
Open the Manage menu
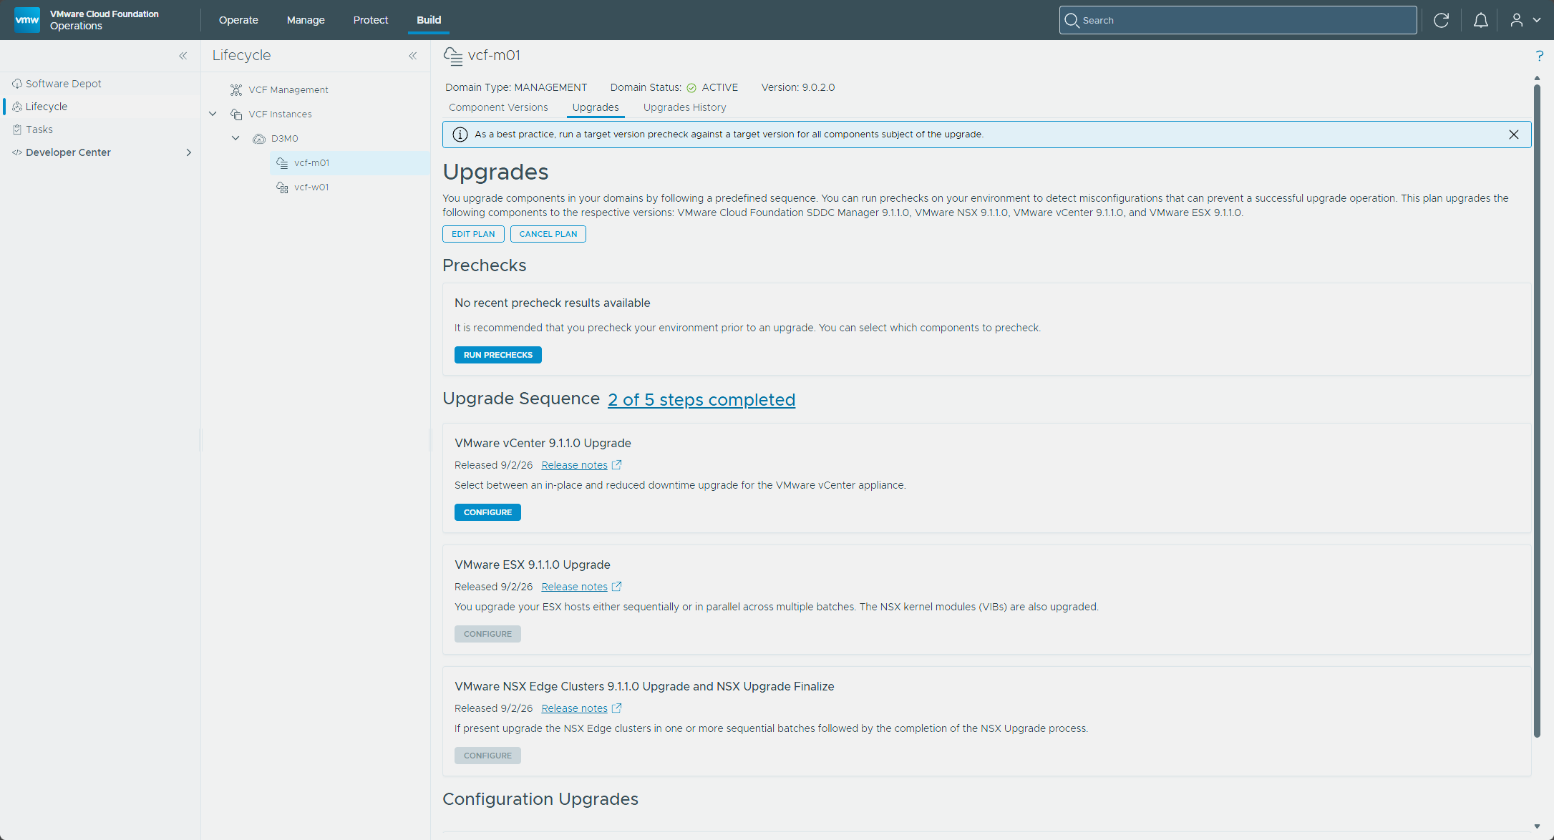[x=306, y=20]
